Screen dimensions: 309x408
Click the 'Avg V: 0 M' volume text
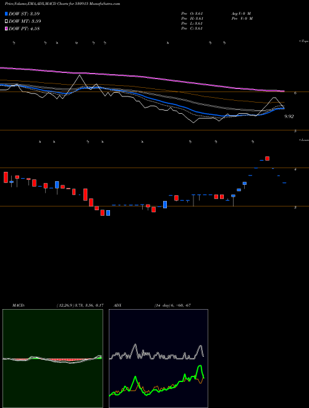point(240,14)
